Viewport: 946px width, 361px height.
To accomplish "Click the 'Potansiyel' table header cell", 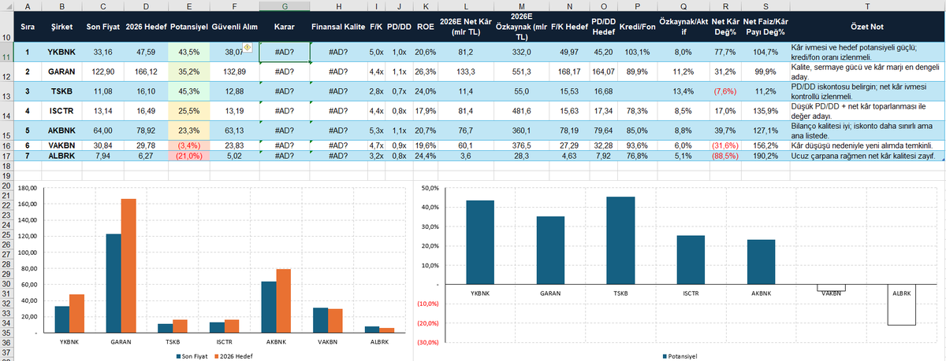I will (188, 26).
